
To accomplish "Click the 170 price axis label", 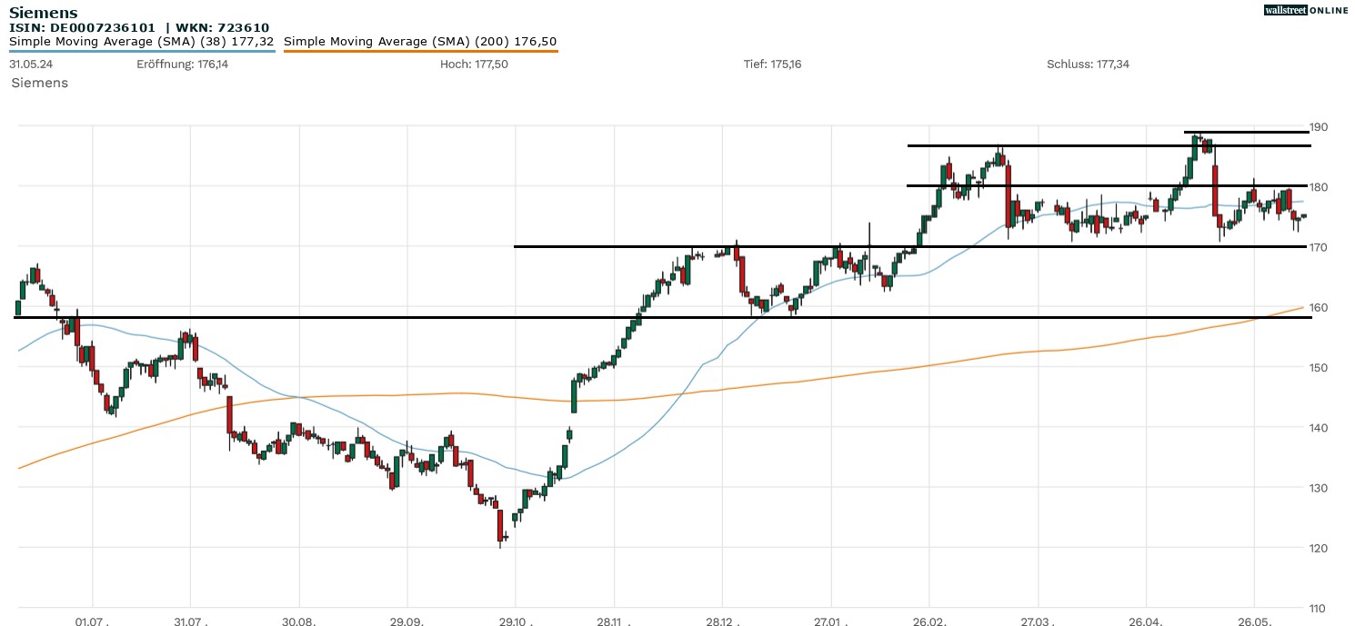I will [x=1319, y=247].
